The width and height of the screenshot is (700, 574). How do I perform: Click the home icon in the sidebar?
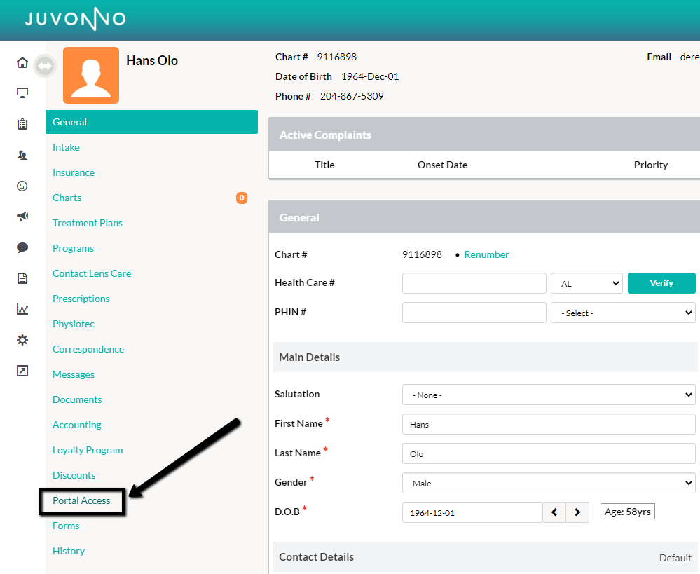point(22,63)
